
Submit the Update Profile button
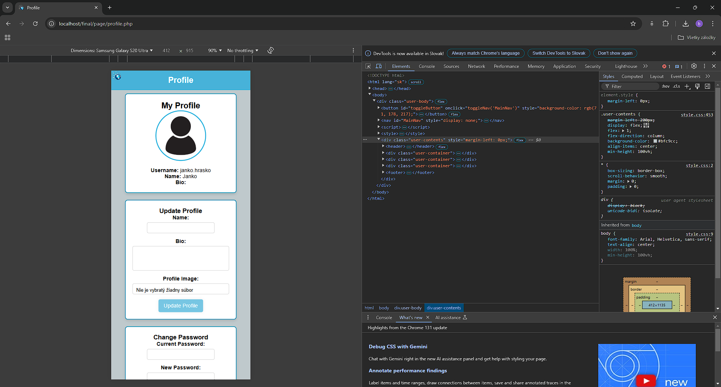tap(181, 306)
